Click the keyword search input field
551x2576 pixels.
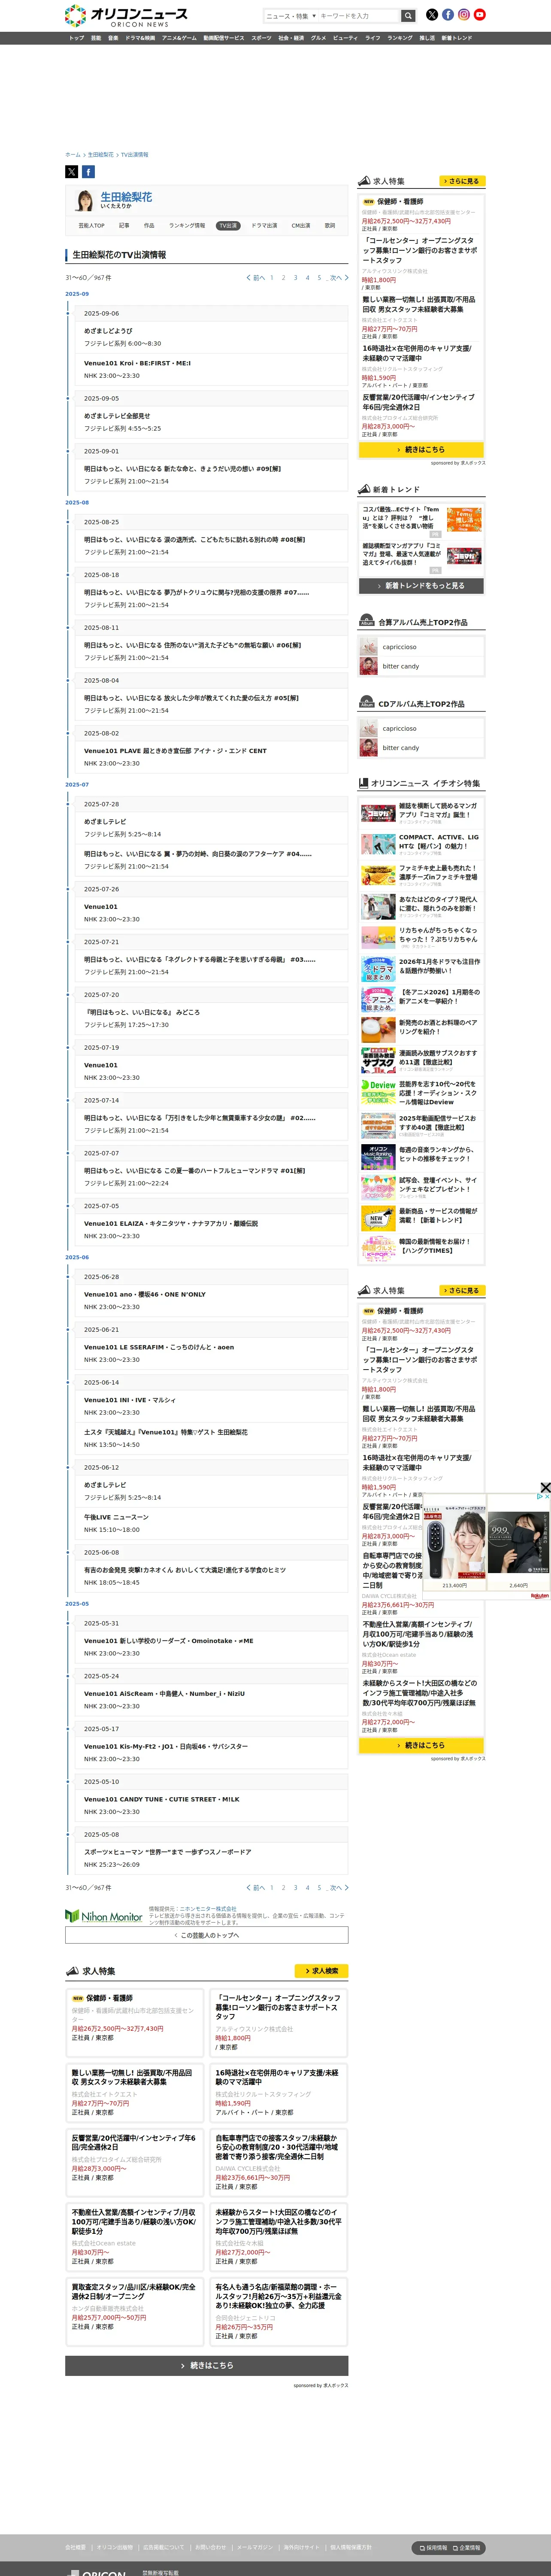coord(359,16)
